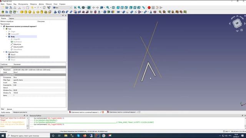Screen dimensions: 246x138
Task: Click the Create Part container icon
Action: (x=3, y=12)
